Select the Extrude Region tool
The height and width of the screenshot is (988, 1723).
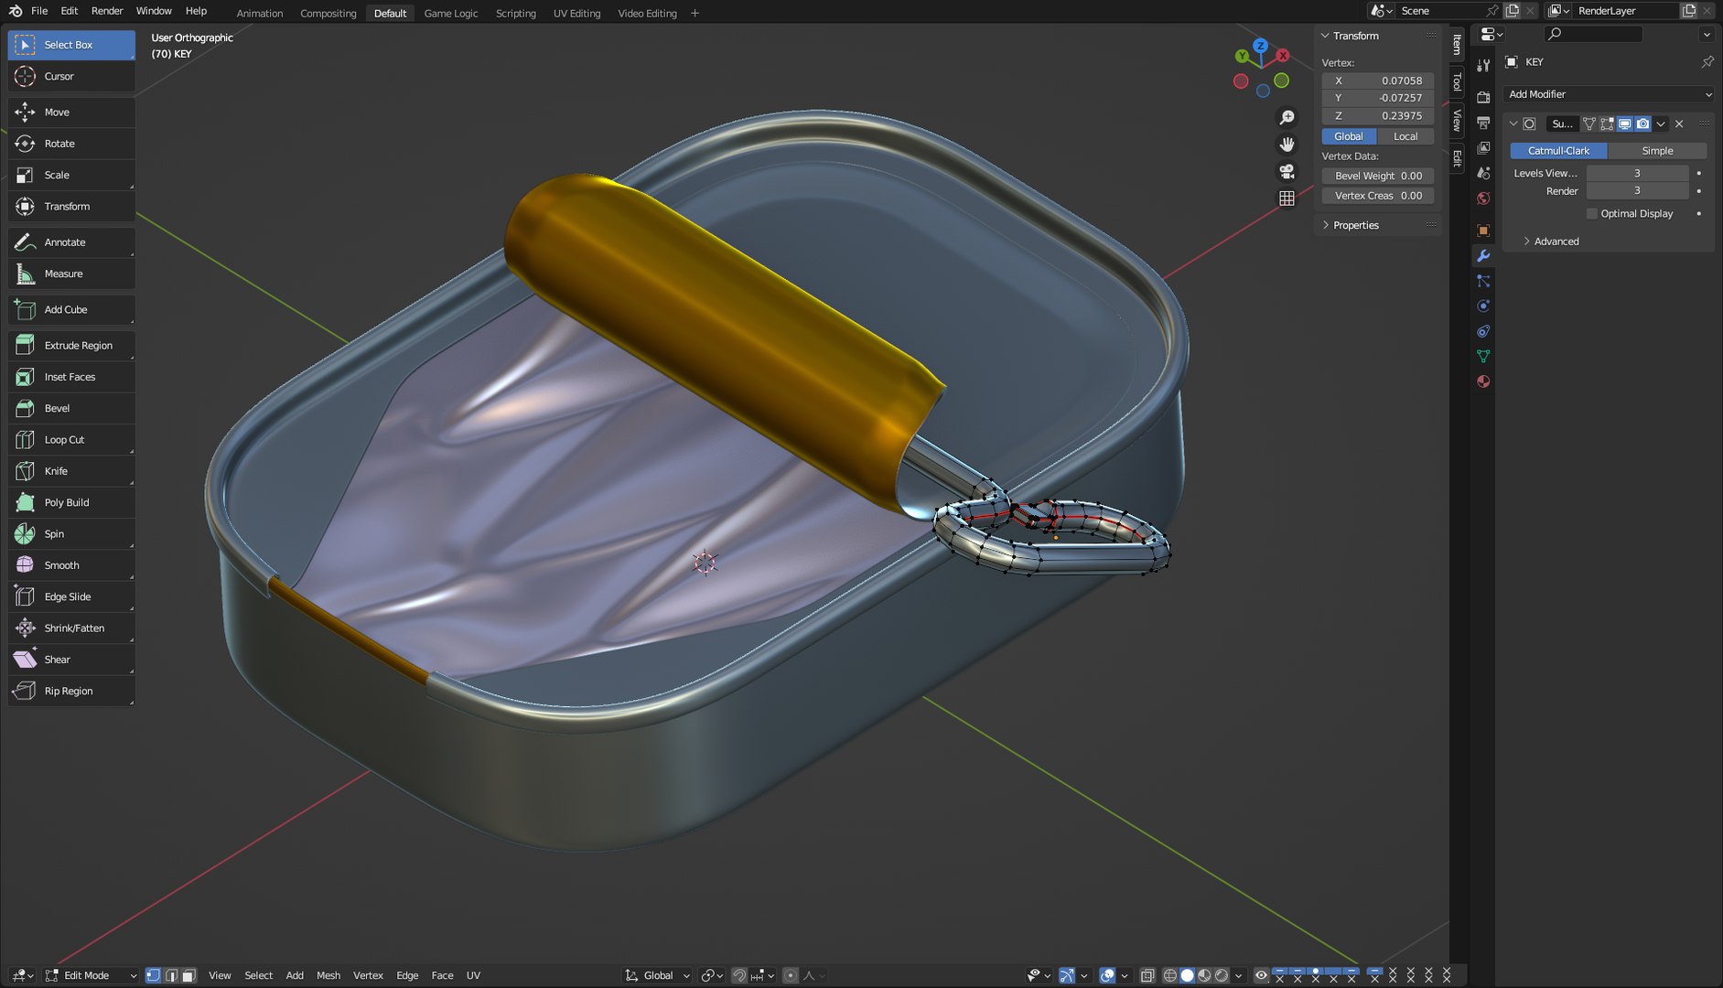point(71,346)
